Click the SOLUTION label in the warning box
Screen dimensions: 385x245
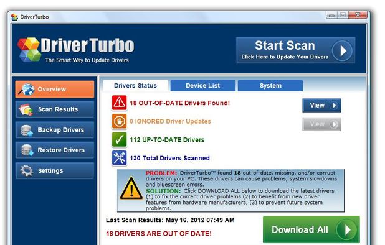[x=163, y=191]
